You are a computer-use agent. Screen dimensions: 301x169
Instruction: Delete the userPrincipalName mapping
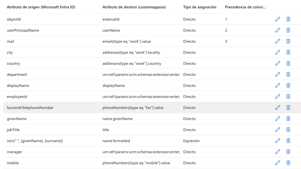288,30
